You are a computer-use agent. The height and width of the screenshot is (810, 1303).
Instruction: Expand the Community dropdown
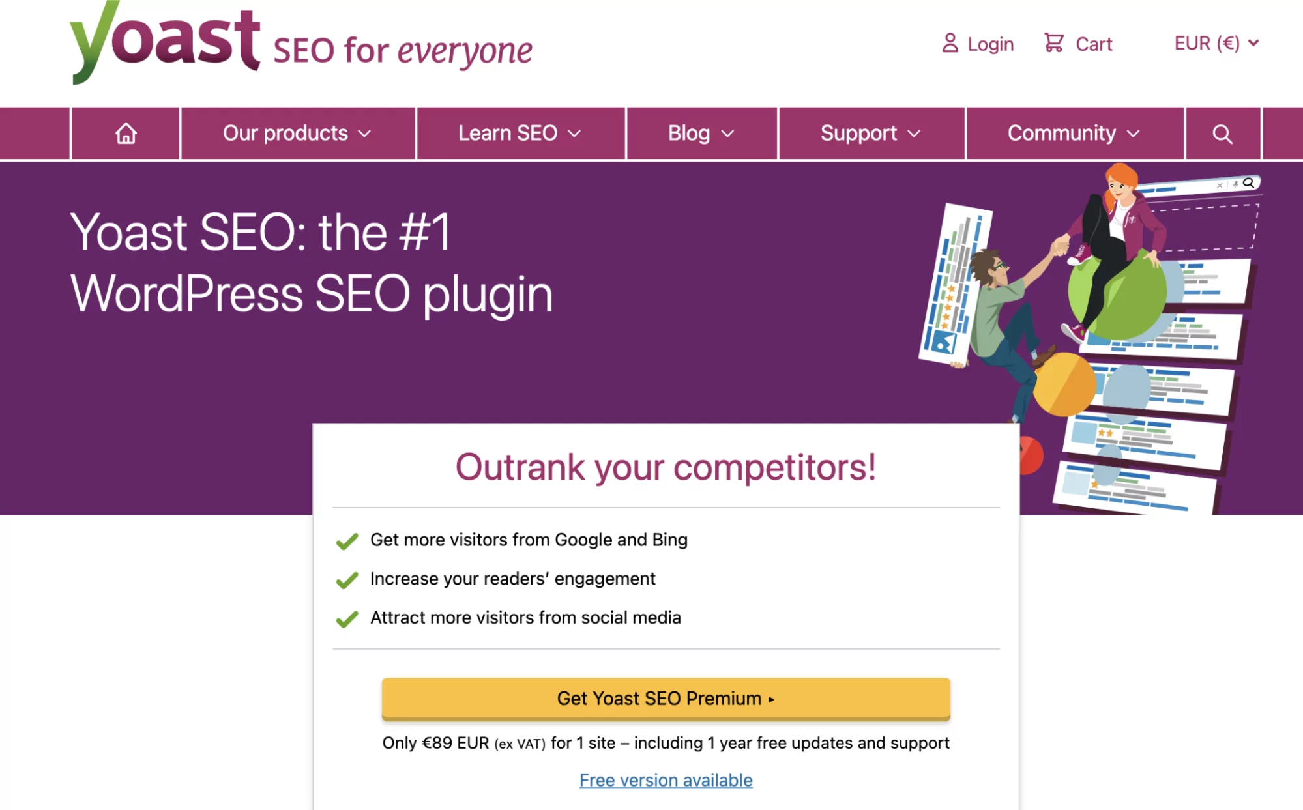click(1072, 133)
